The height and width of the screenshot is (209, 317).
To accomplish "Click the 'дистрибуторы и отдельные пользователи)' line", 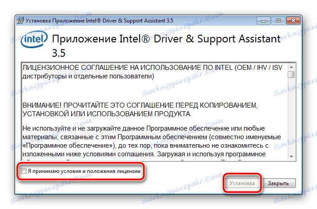I will [x=88, y=76].
